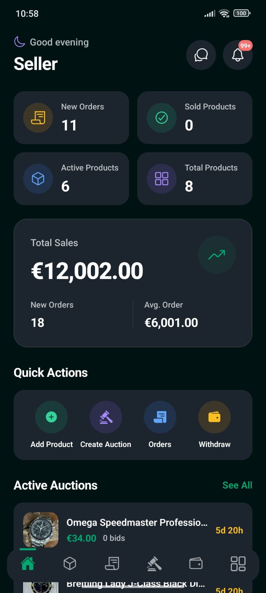This screenshot has height=593, width=266.
Task: Go to Home tab in bottom navigation
Action: point(28,564)
